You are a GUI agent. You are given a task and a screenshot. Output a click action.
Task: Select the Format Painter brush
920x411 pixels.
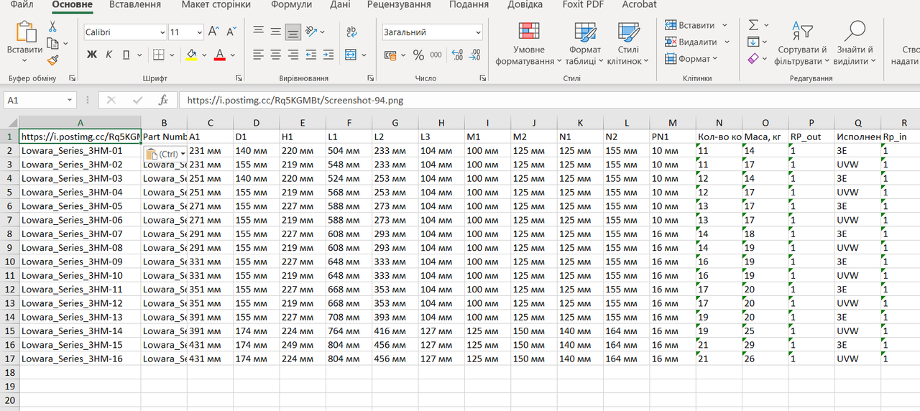52,60
